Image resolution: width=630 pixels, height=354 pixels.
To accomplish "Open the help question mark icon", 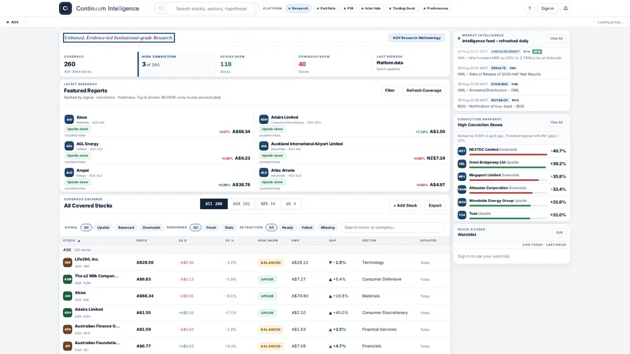I will [x=530, y=9].
